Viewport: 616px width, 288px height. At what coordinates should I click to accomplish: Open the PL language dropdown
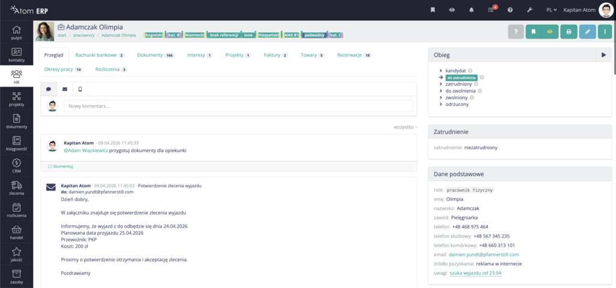pyautogui.click(x=551, y=10)
